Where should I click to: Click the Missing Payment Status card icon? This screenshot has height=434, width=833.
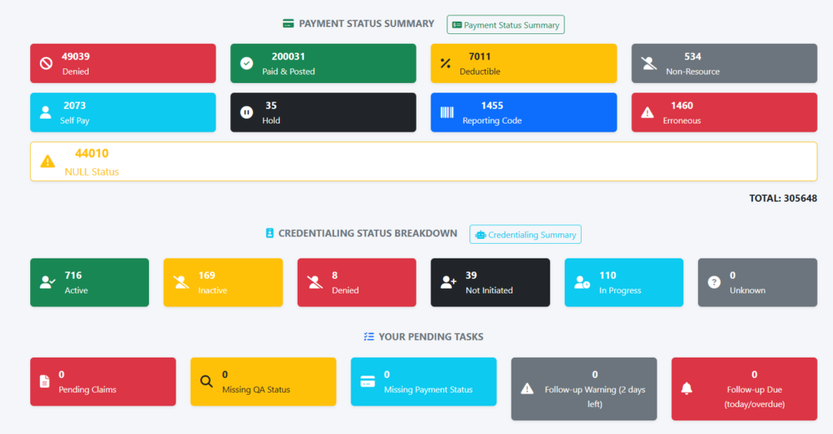(367, 382)
